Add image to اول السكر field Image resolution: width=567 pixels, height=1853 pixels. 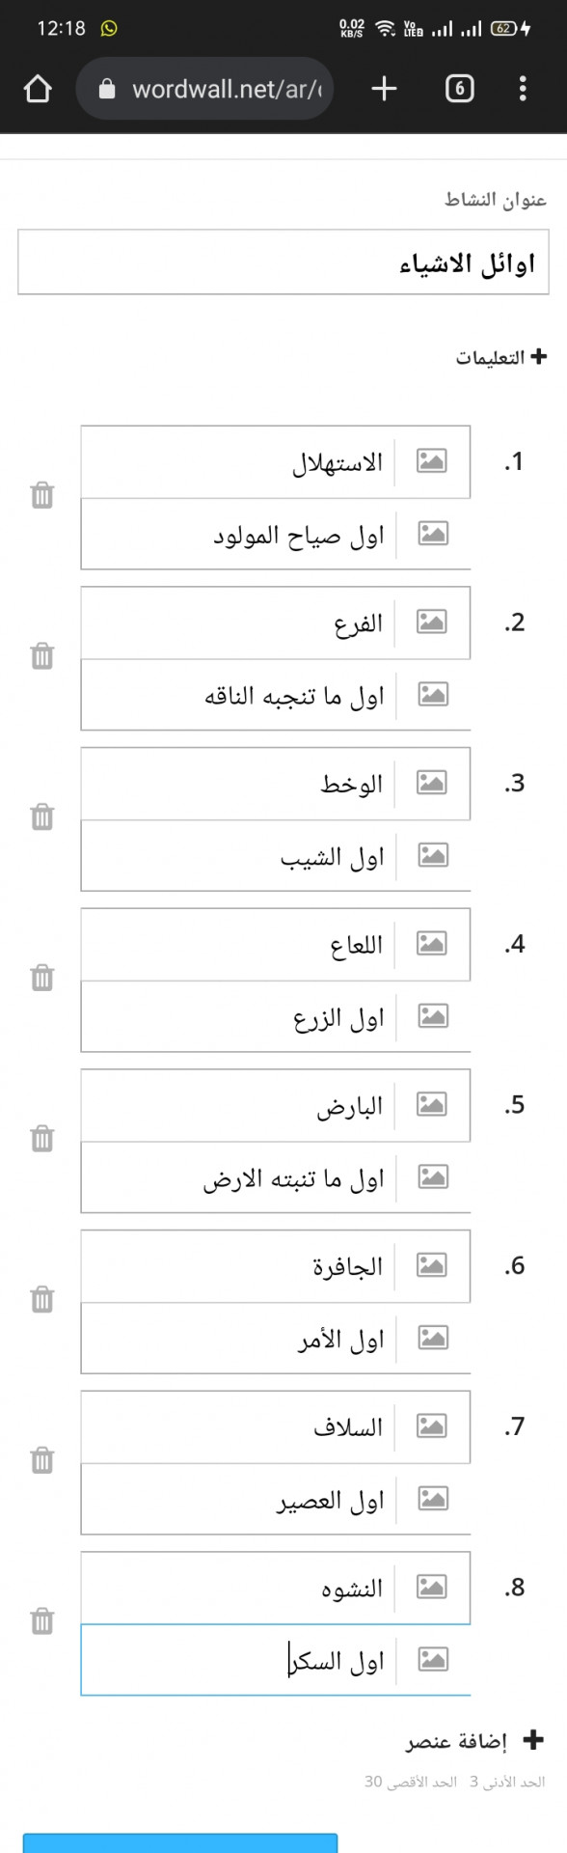coord(432,1659)
